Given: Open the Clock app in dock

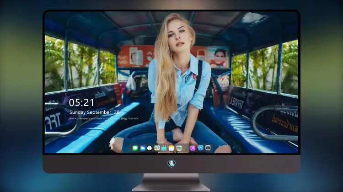Looking at the screenshot, I should [x=150, y=148].
